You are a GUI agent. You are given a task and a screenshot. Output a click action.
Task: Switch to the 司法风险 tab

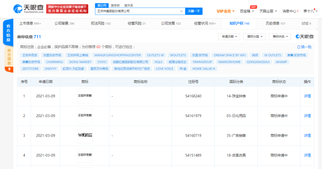(101, 23)
